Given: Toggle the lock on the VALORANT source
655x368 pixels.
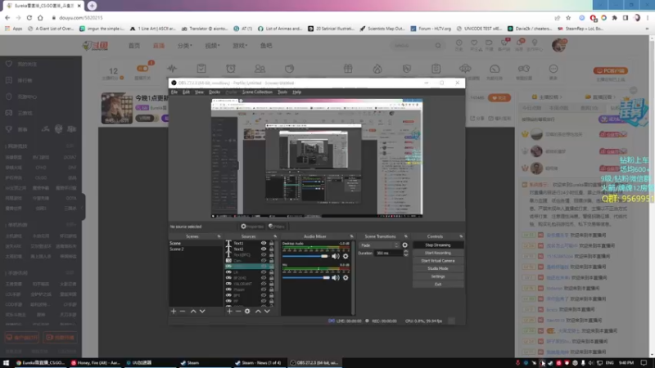Looking at the screenshot, I should coord(272,284).
